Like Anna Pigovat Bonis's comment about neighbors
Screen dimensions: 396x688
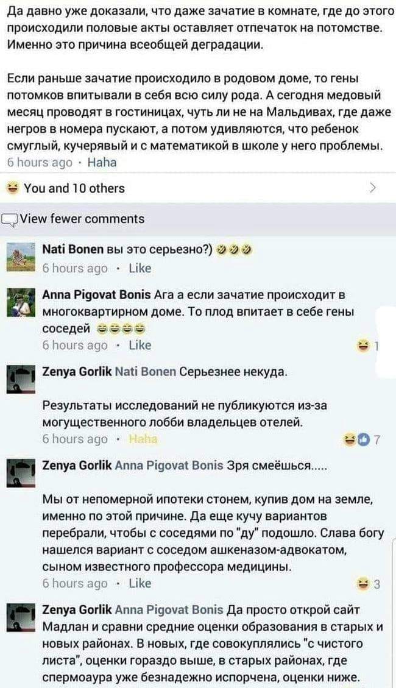point(140,346)
